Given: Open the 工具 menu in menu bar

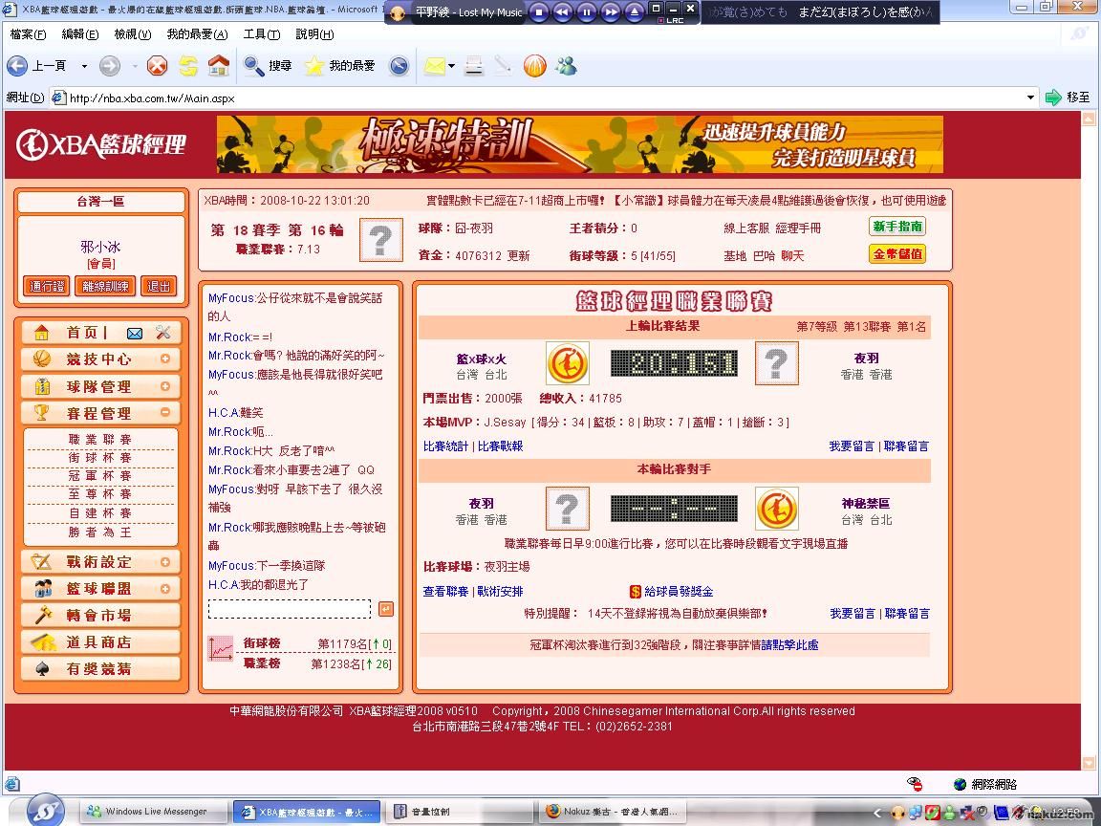Looking at the screenshot, I should tap(261, 34).
